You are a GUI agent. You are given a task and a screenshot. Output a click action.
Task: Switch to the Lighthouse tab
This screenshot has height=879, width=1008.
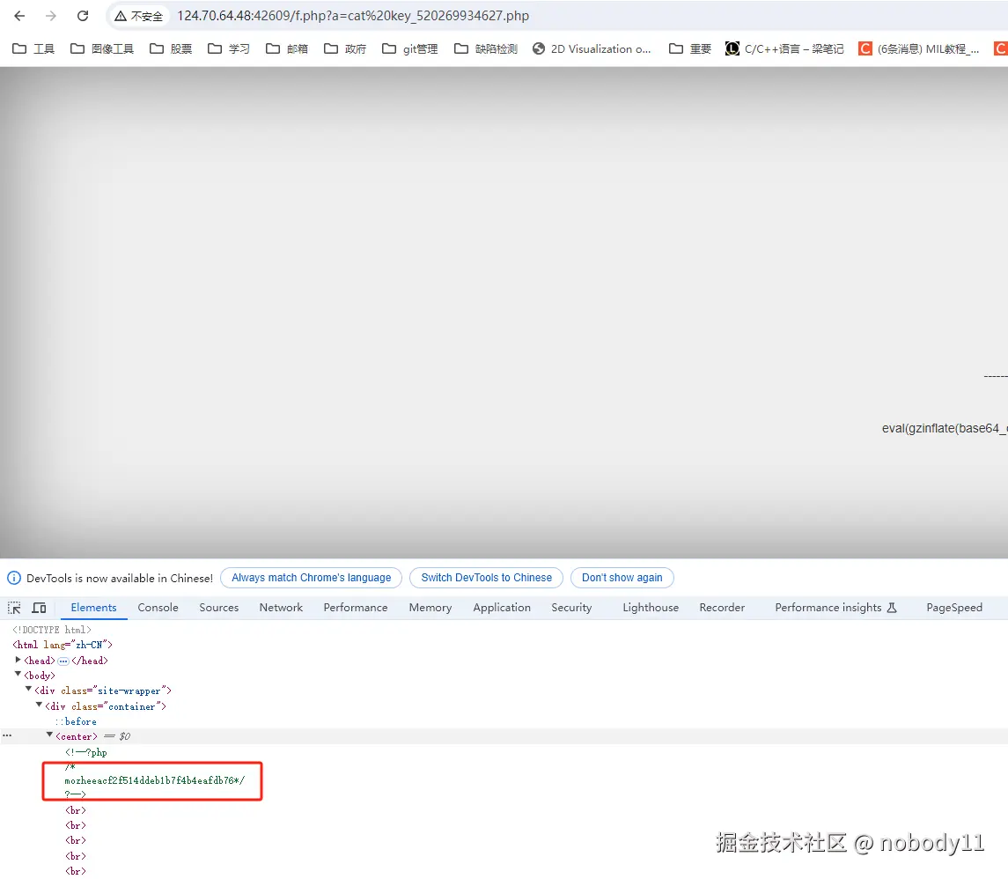(x=651, y=608)
